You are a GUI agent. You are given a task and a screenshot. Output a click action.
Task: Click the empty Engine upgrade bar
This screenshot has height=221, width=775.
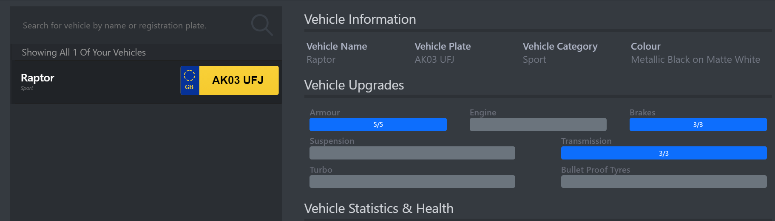point(538,124)
